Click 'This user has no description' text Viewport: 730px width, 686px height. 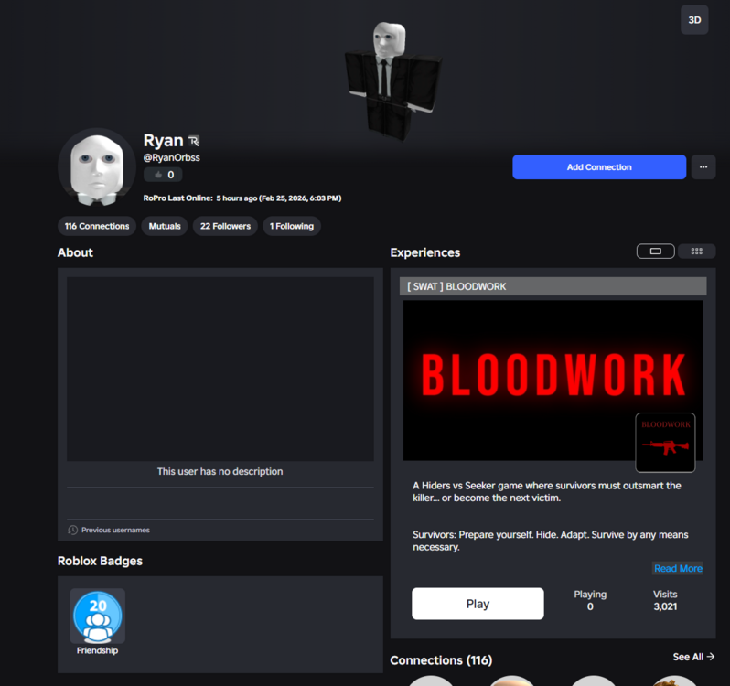[220, 471]
